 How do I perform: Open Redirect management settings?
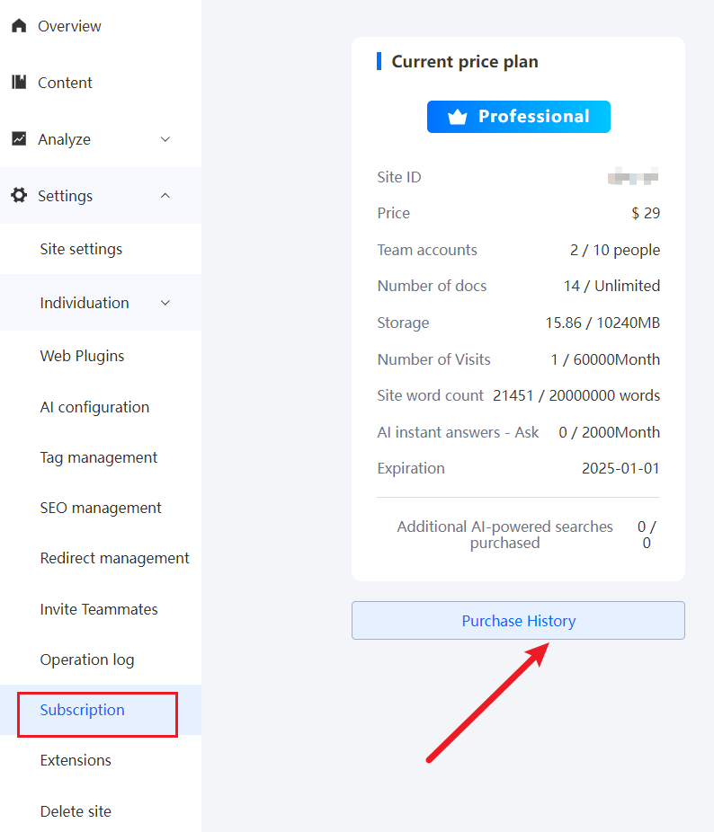[114, 558]
